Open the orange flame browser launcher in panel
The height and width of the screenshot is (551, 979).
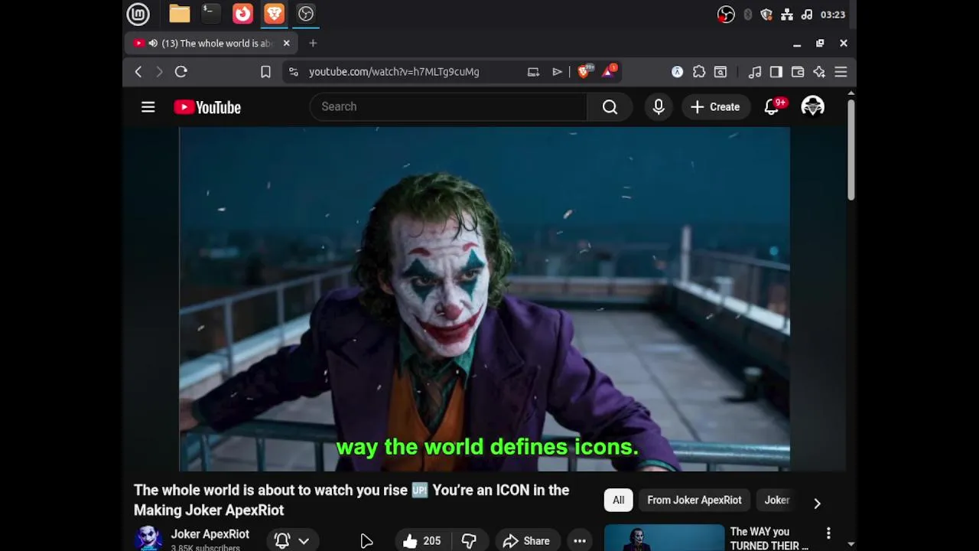coord(242,14)
